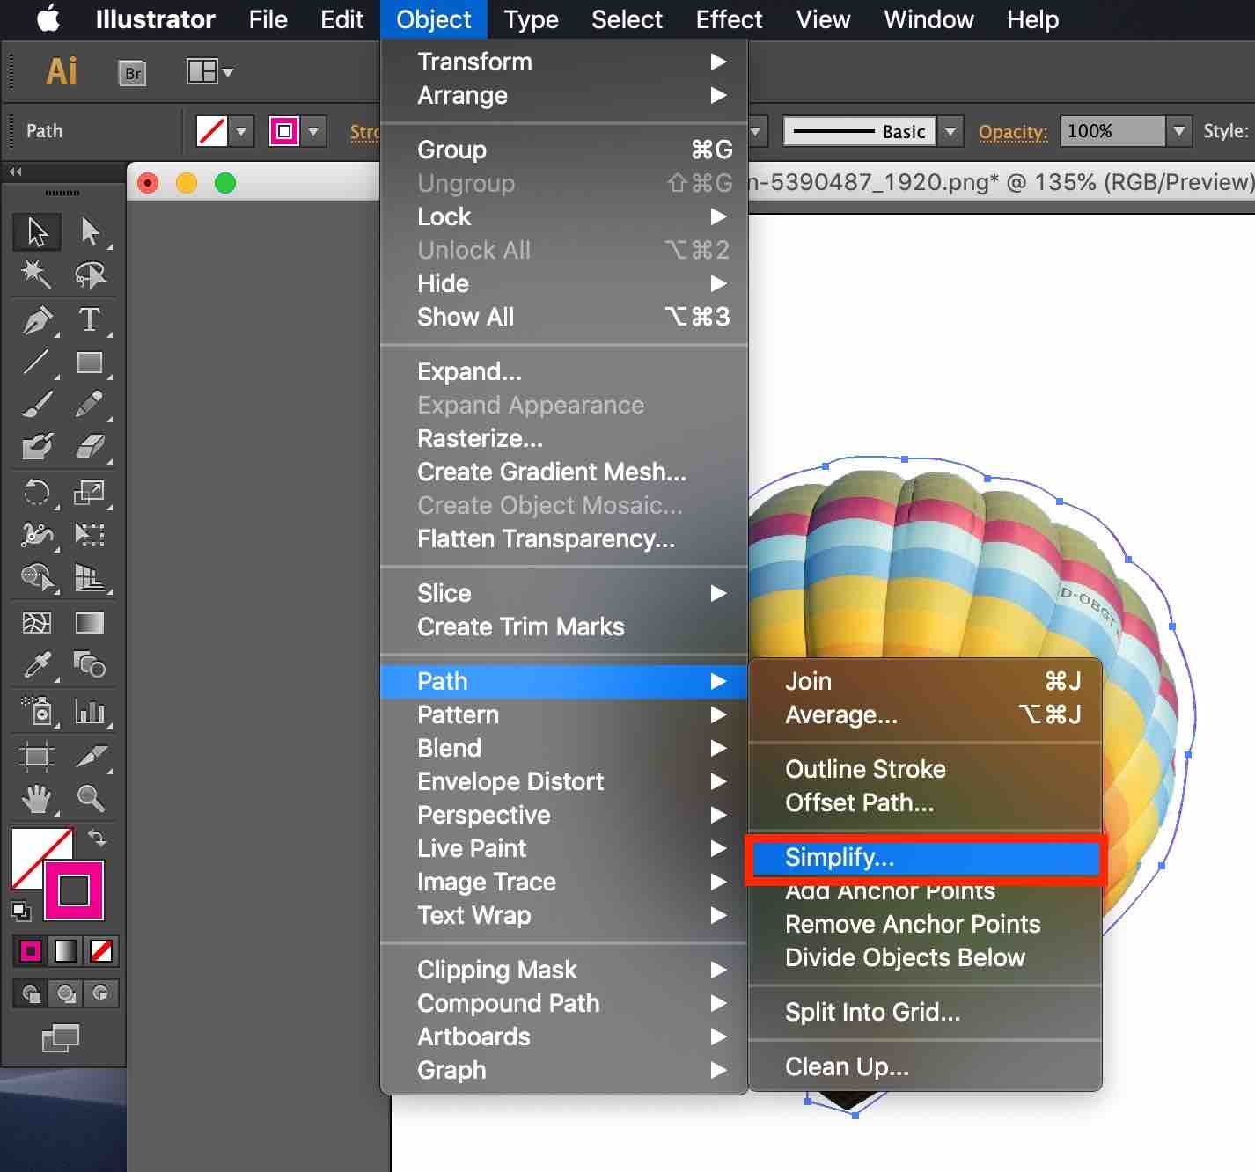
Task: Pick the Symbol Sprayer tool
Action: (37, 710)
